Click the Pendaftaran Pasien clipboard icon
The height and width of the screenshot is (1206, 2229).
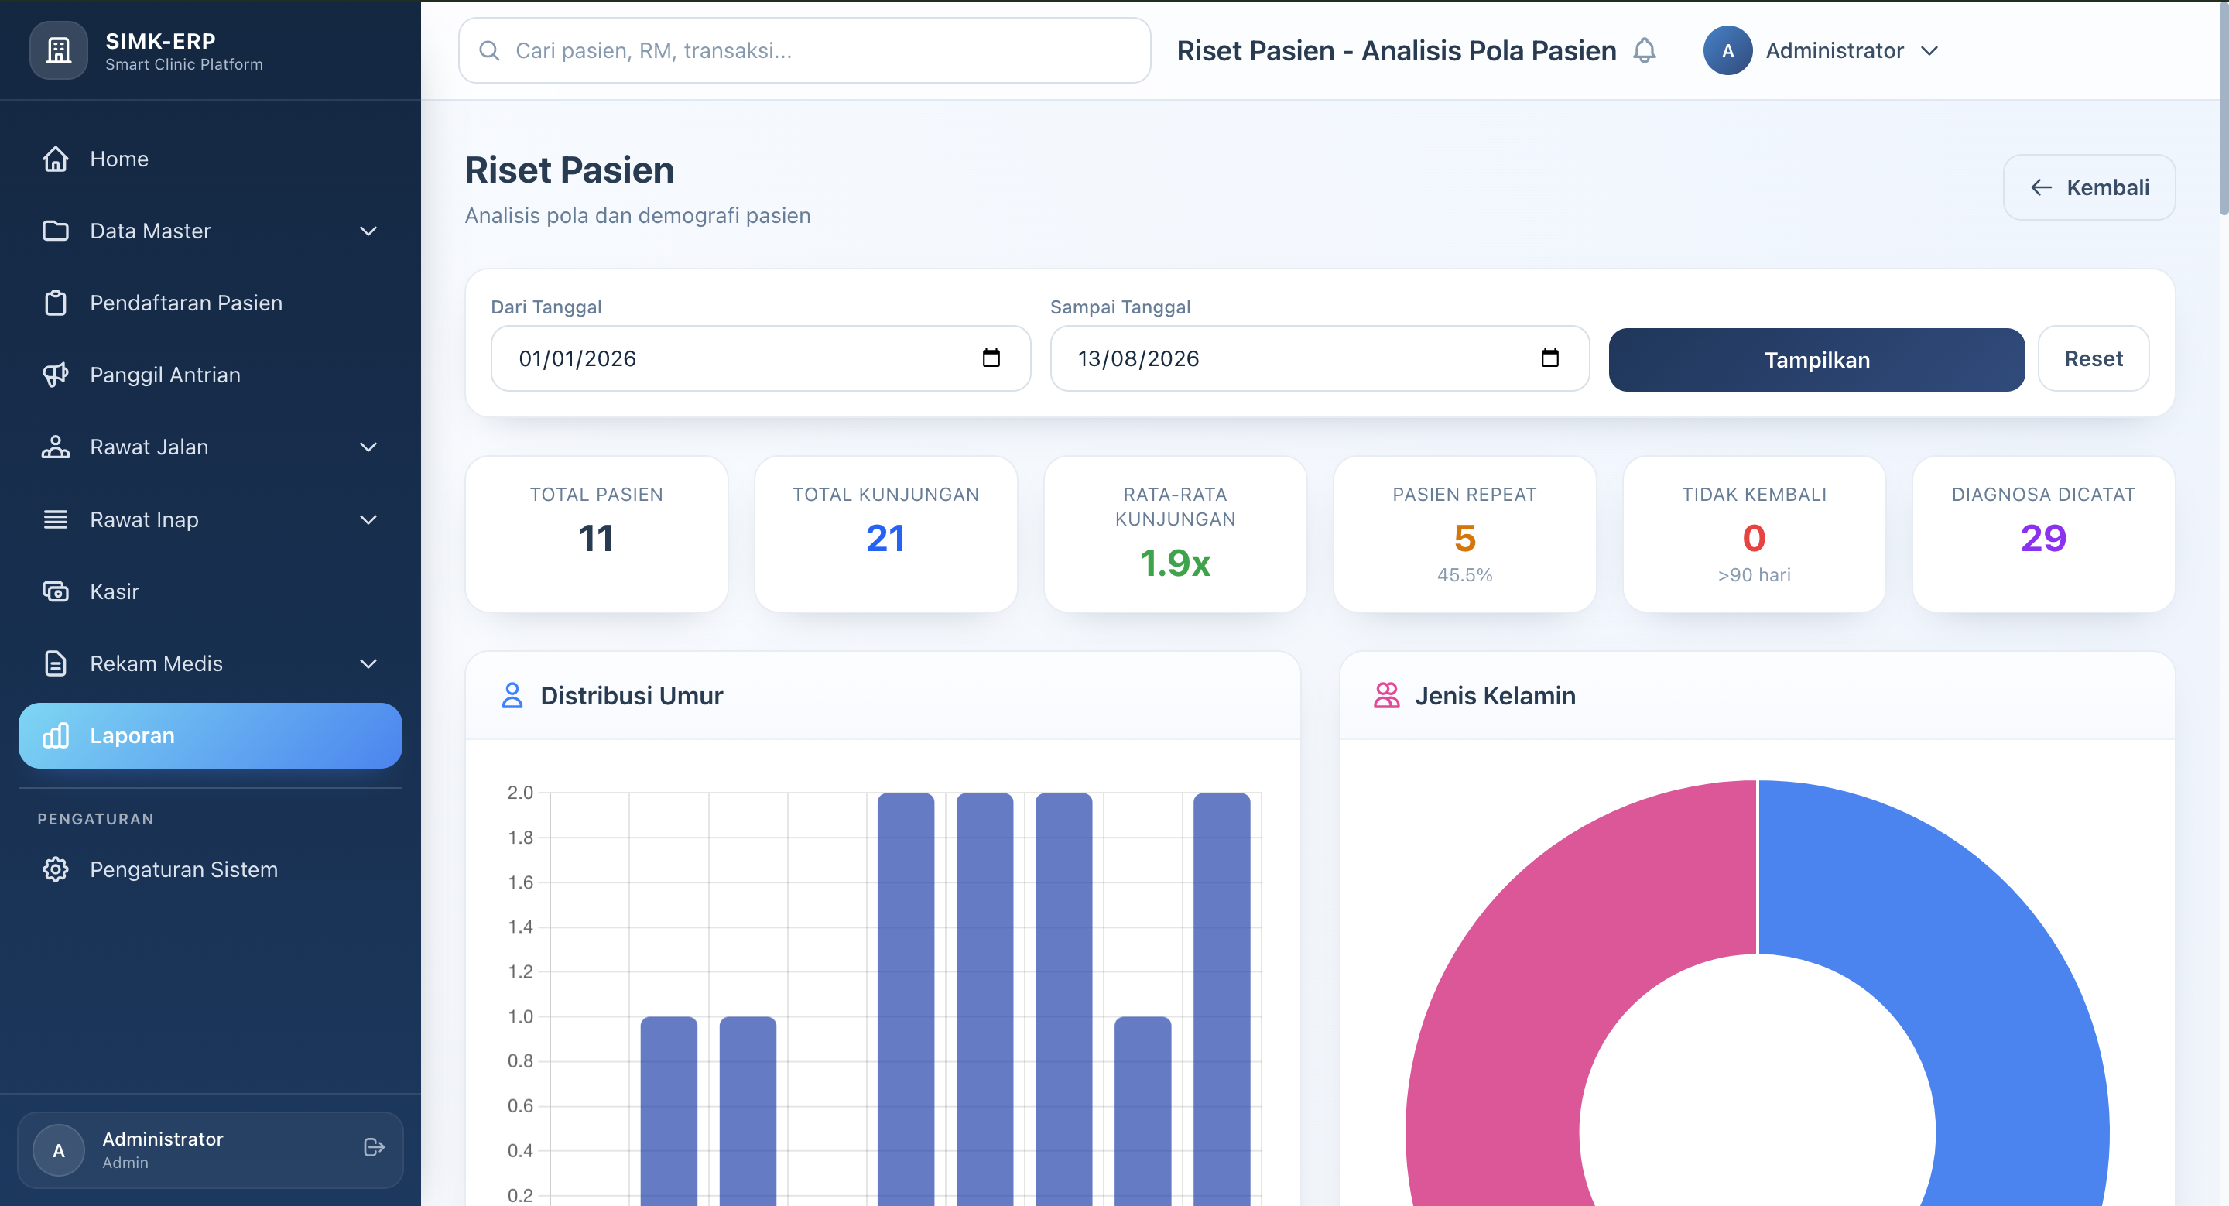click(x=56, y=303)
